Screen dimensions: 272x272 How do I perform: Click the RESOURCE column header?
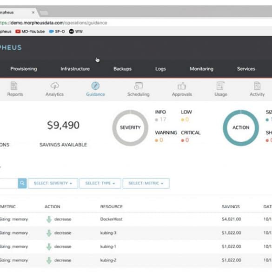click(x=112, y=206)
